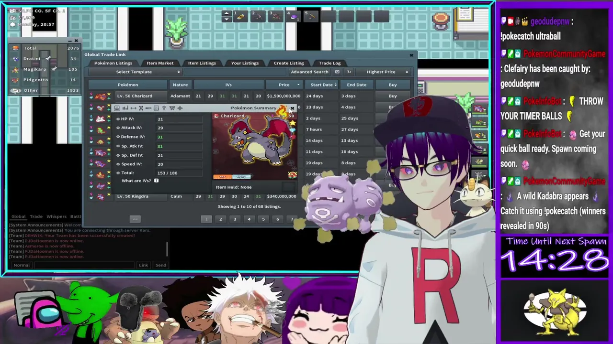Toggle the eye icon beside Attack IV
This screenshot has height=344, width=613.
pos(118,128)
